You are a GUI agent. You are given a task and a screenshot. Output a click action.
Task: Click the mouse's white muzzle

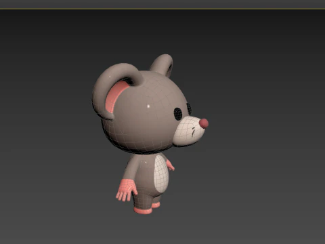point(189,131)
